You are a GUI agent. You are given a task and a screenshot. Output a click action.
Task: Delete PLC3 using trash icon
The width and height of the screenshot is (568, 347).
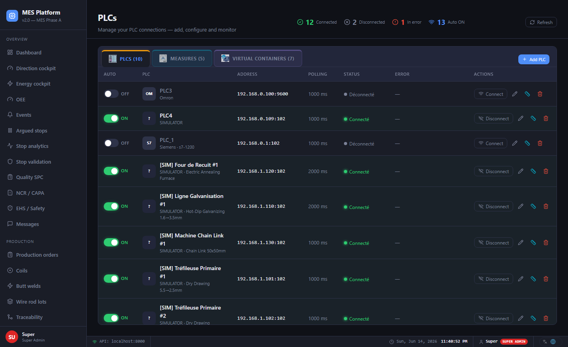point(540,94)
